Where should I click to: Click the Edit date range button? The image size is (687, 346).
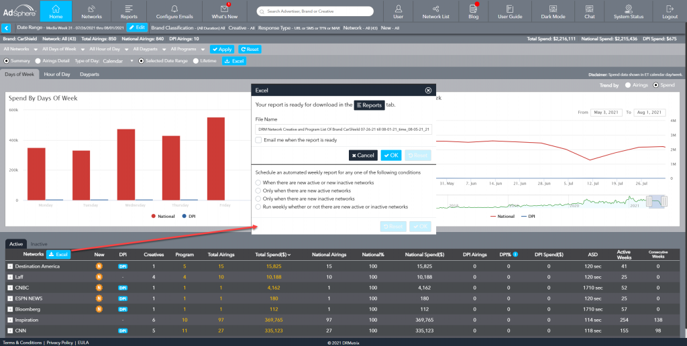click(x=137, y=27)
